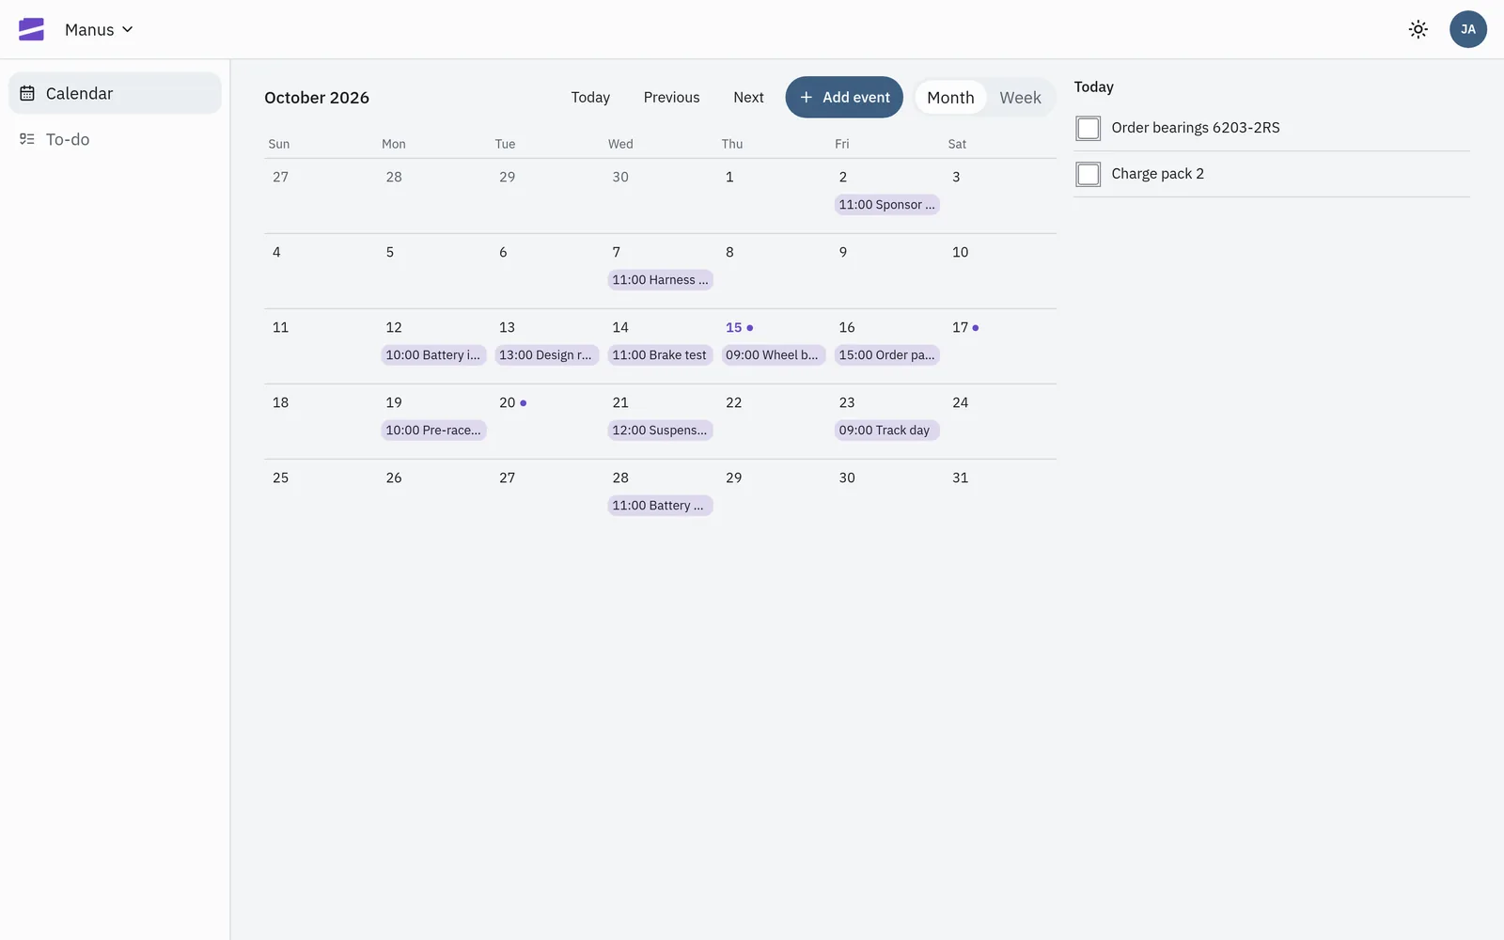This screenshot has width=1504, height=940.
Task: Check the Order bearings 6203-2RS checkbox
Action: click(x=1088, y=128)
